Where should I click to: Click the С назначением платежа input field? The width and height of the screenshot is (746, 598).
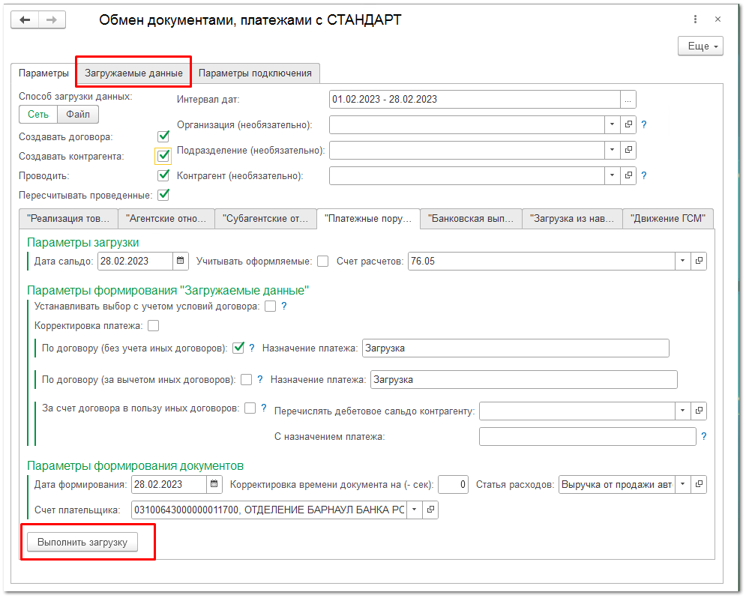click(587, 436)
